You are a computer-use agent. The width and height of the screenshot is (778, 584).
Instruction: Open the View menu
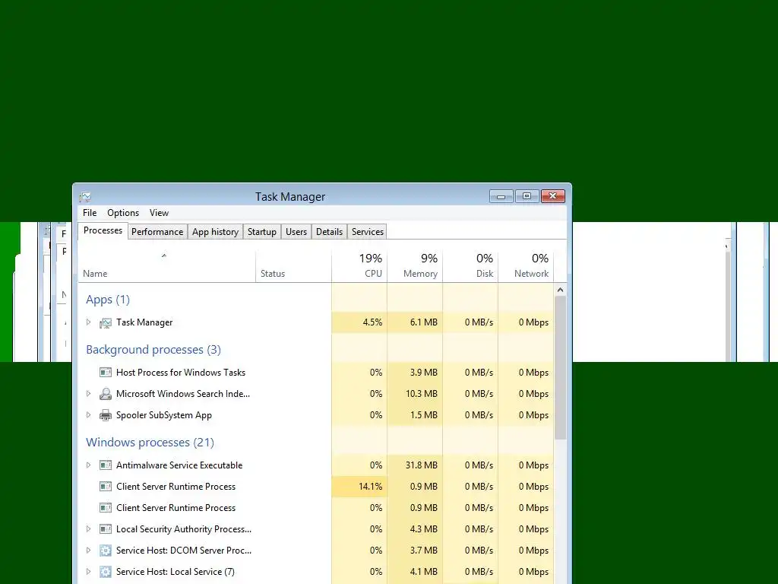(x=160, y=213)
